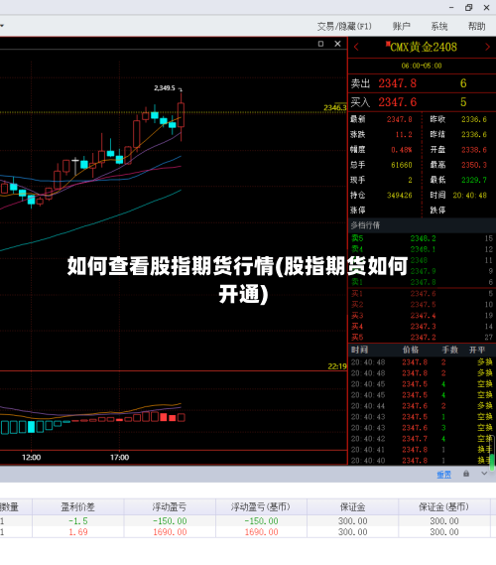Click the 2,349.5 high marker on the chart
This screenshot has height=565, width=496.
point(165,88)
